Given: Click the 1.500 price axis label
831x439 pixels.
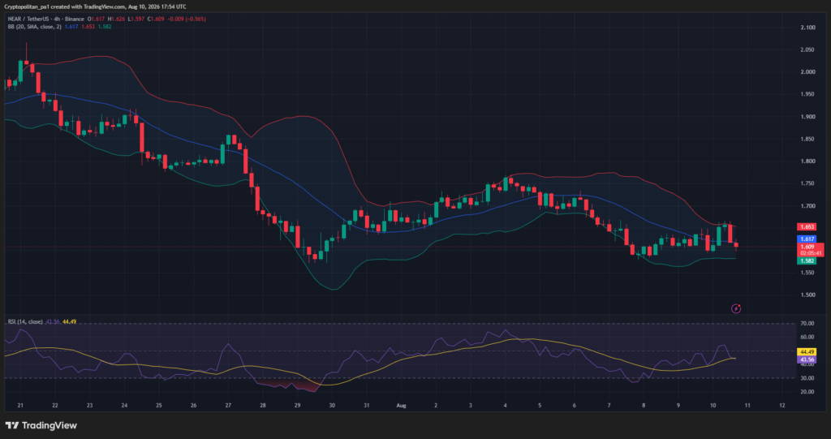Looking at the screenshot, I should click(807, 295).
